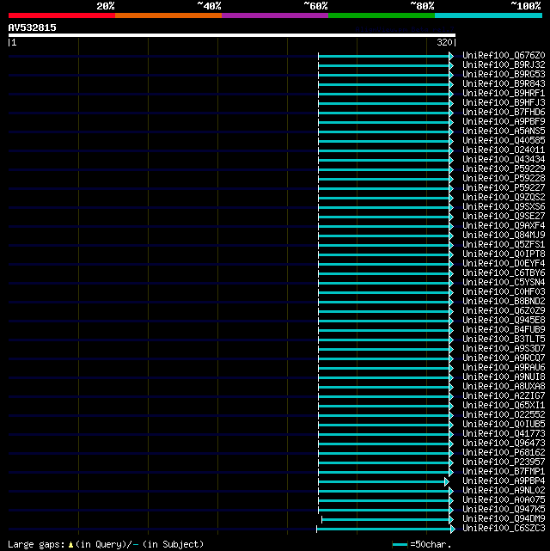The height and width of the screenshot is (551, 550).
Task: Select label UniRef100_O22552
Action: coord(504,414)
